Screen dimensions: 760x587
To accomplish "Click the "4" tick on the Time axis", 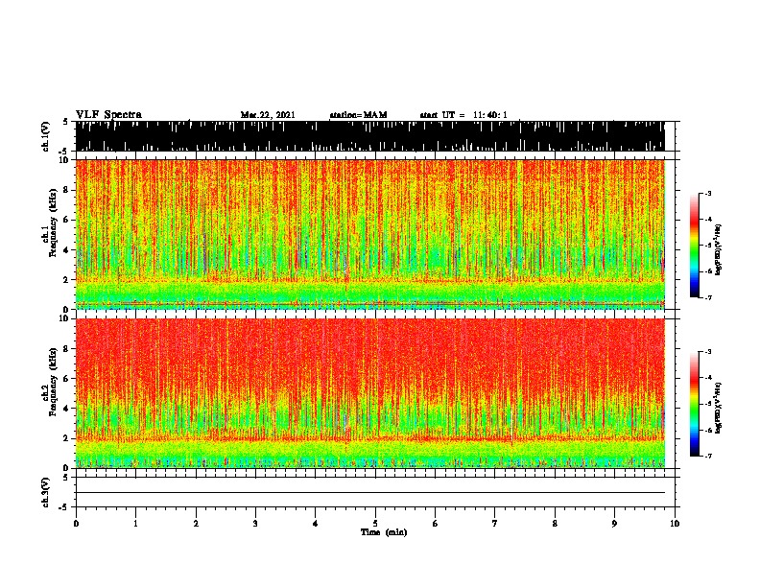I will 316,524.
